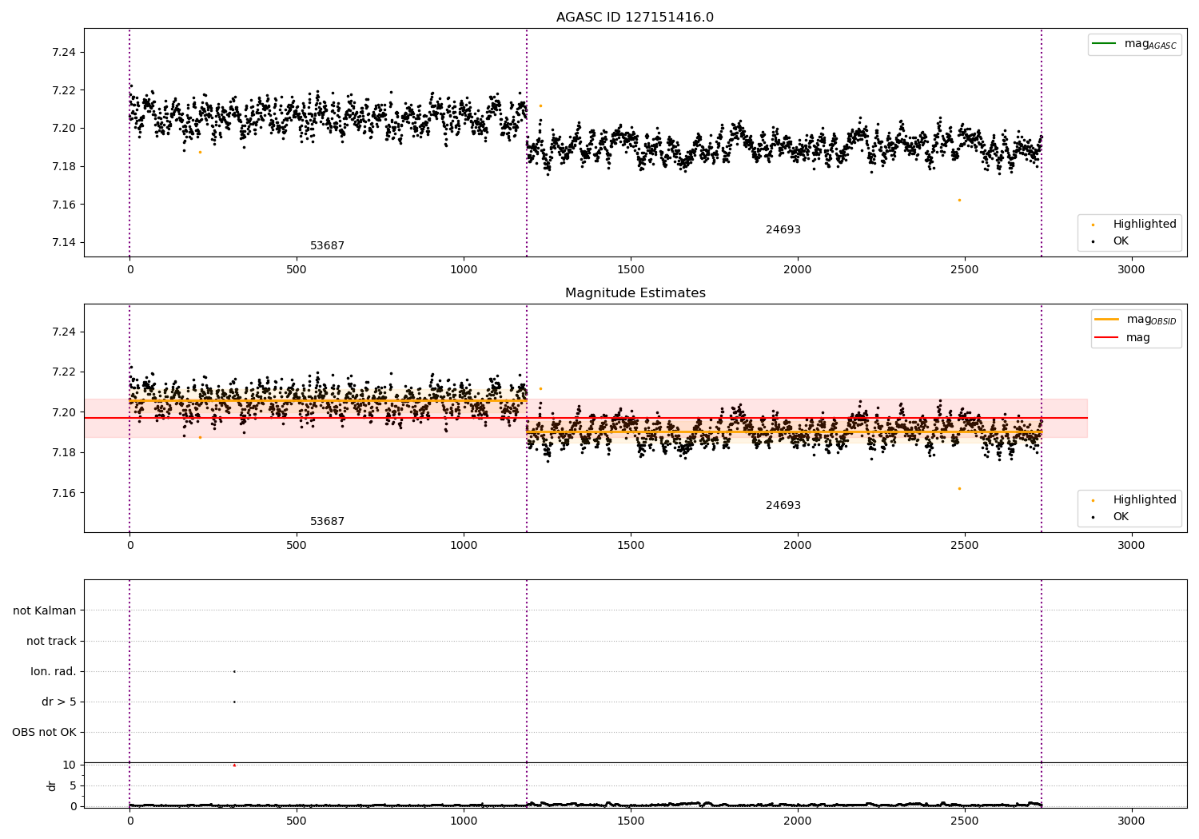Click the obsid label 53687 in top plot
Screen dimensions: 1199x839
pos(327,246)
